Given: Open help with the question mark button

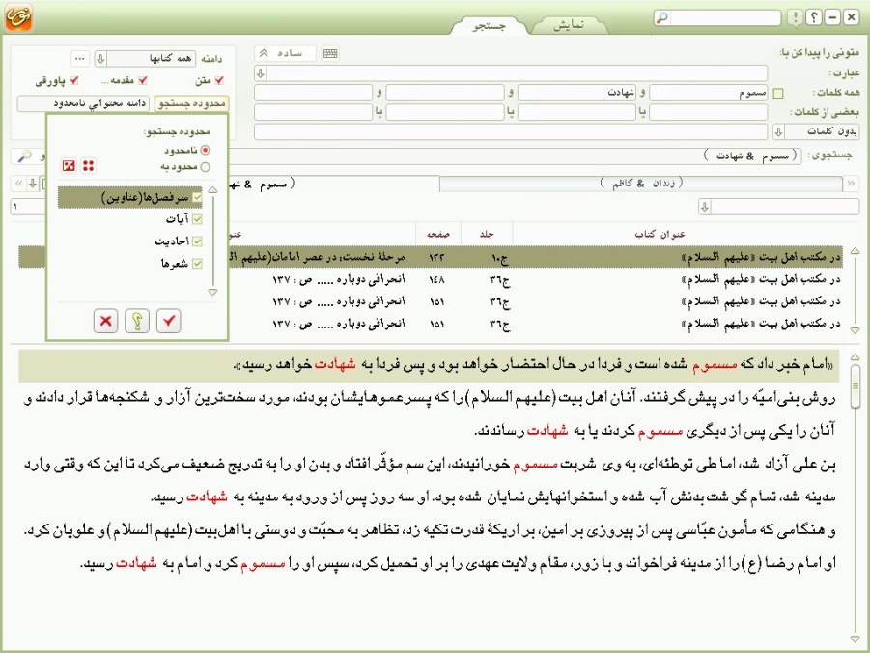Looking at the screenshot, I should (813, 17).
